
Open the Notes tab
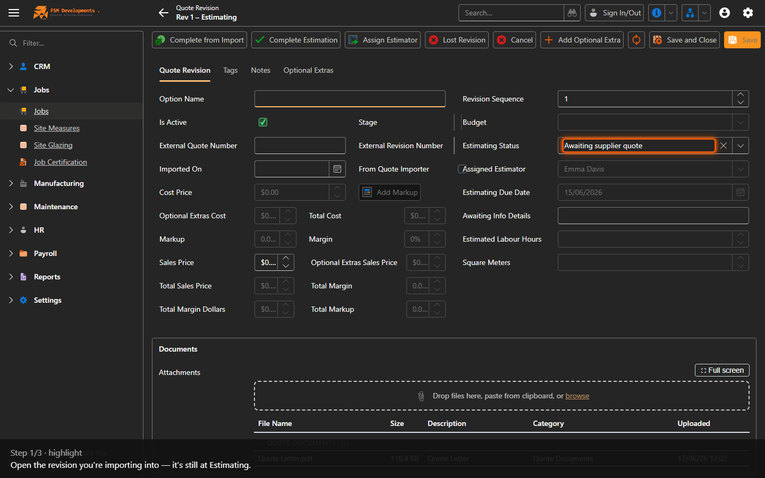(260, 70)
